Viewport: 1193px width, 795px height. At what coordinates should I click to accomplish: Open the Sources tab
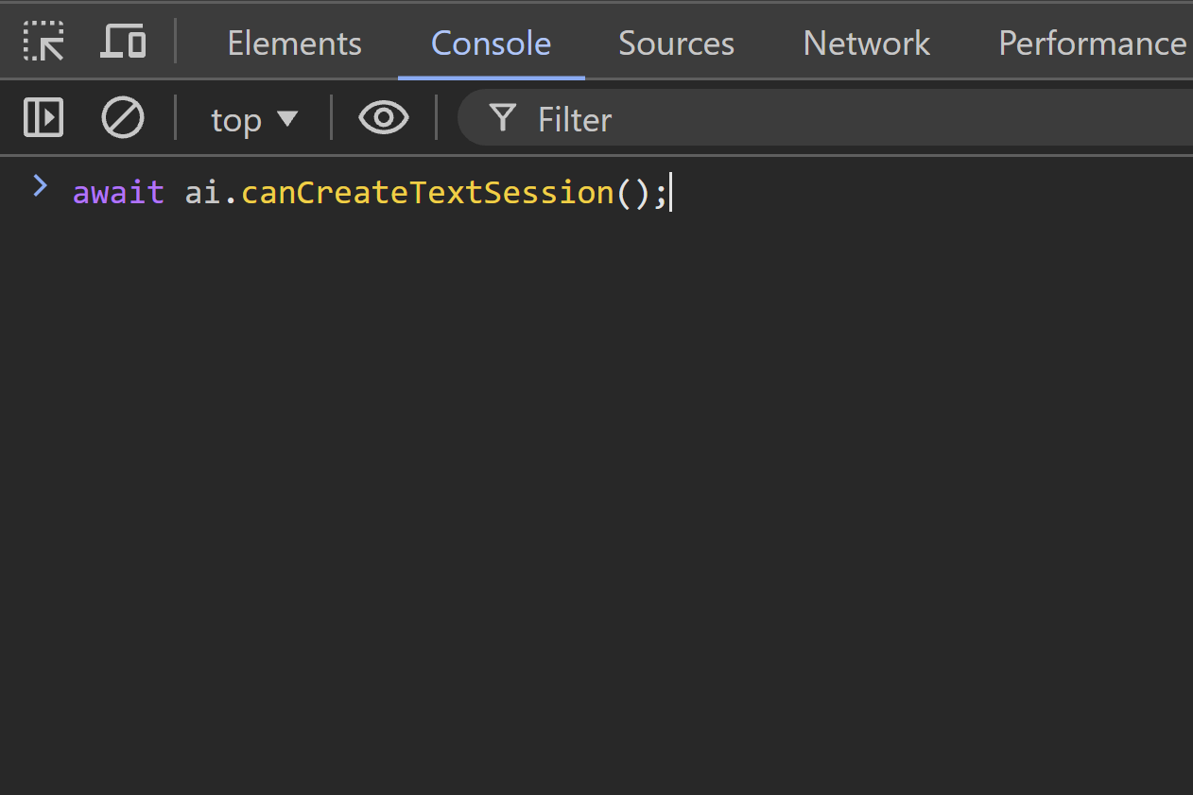coord(676,43)
